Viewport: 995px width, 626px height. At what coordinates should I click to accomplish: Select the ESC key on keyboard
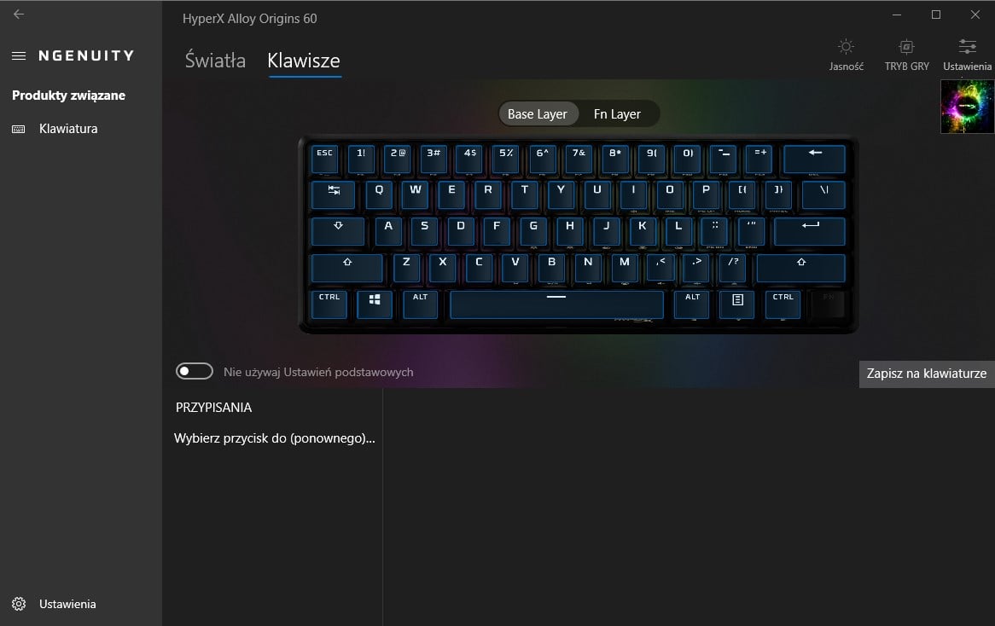(324, 159)
